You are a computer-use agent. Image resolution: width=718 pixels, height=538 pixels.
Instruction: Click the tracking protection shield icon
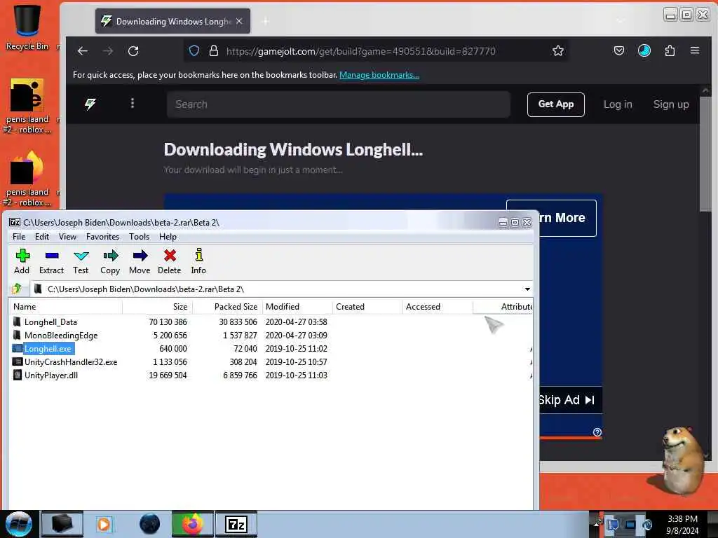tap(194, 50)
